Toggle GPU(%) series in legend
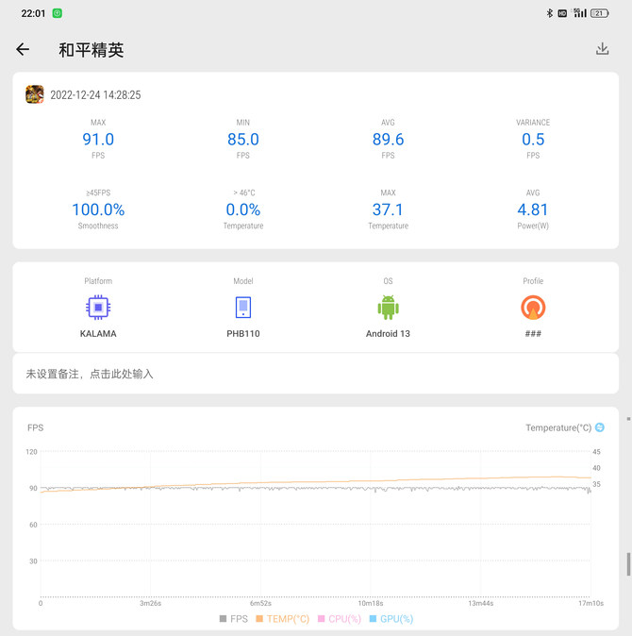632x636 pixels. click(391, 619)
